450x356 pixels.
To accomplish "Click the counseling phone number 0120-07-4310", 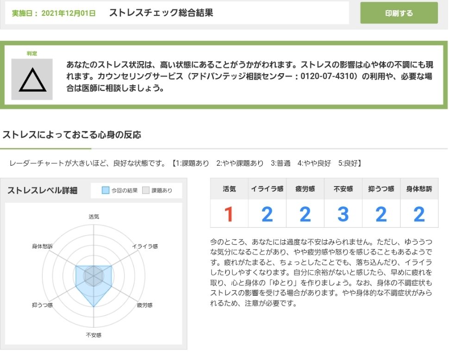I will click(327, 76).
